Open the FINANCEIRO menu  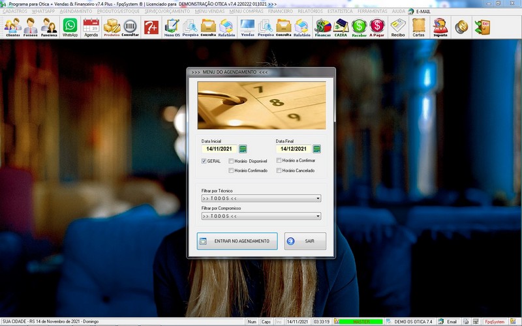coord(281,11)
